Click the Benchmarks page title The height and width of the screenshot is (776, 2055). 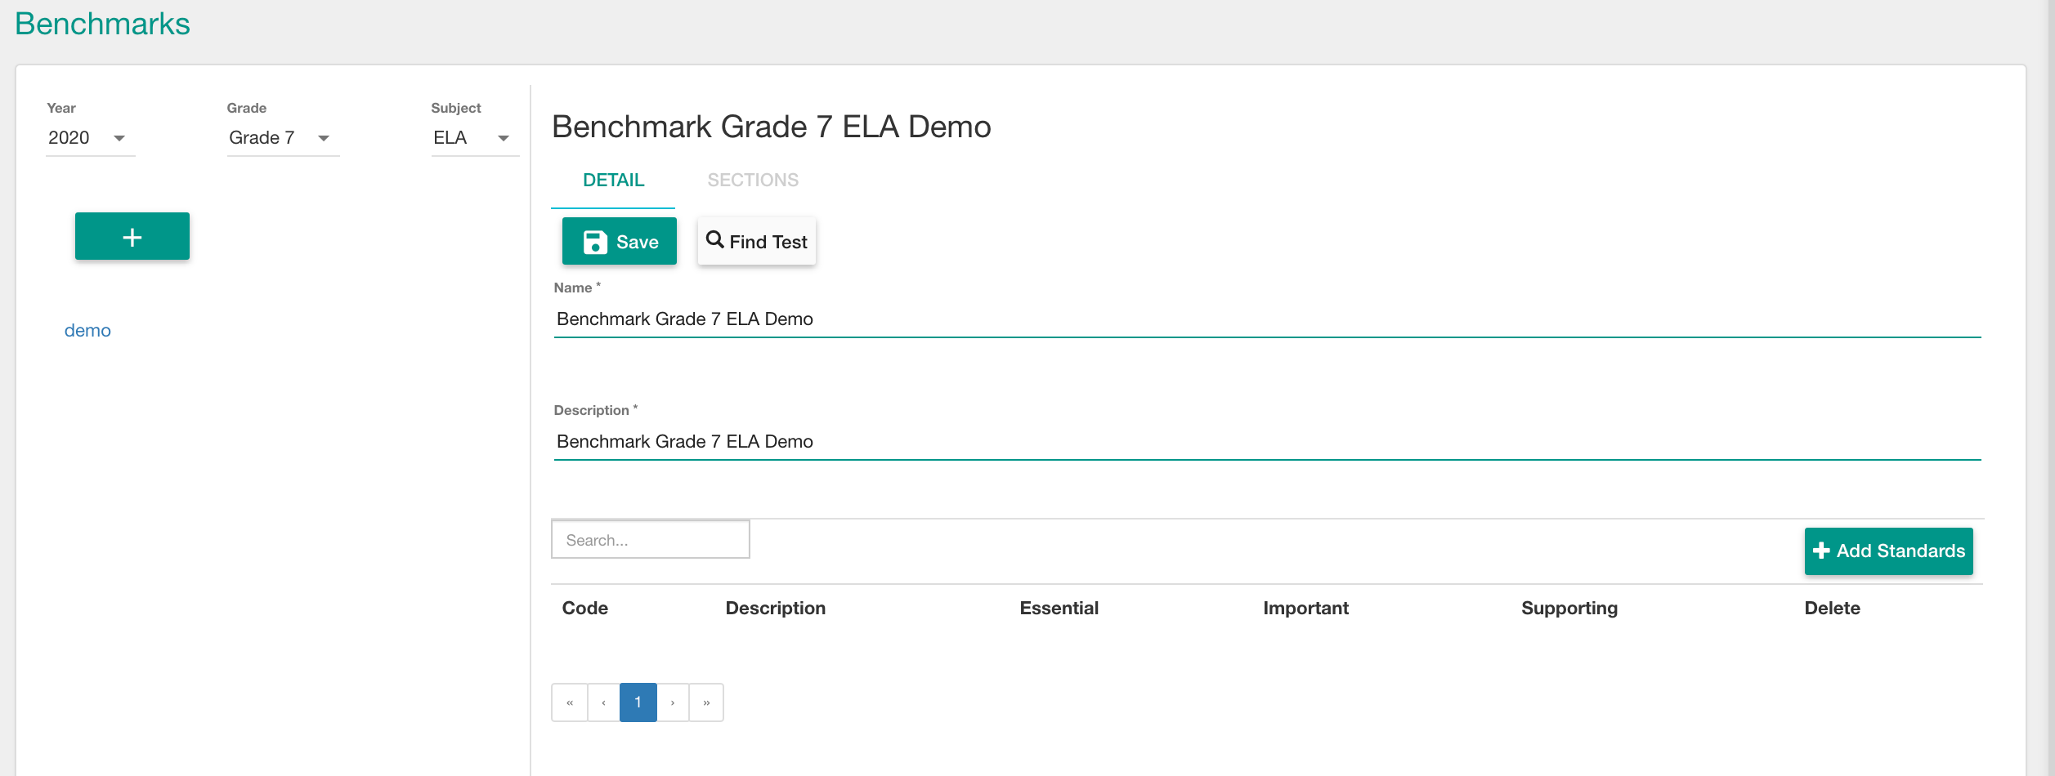(x=102, y=24)
